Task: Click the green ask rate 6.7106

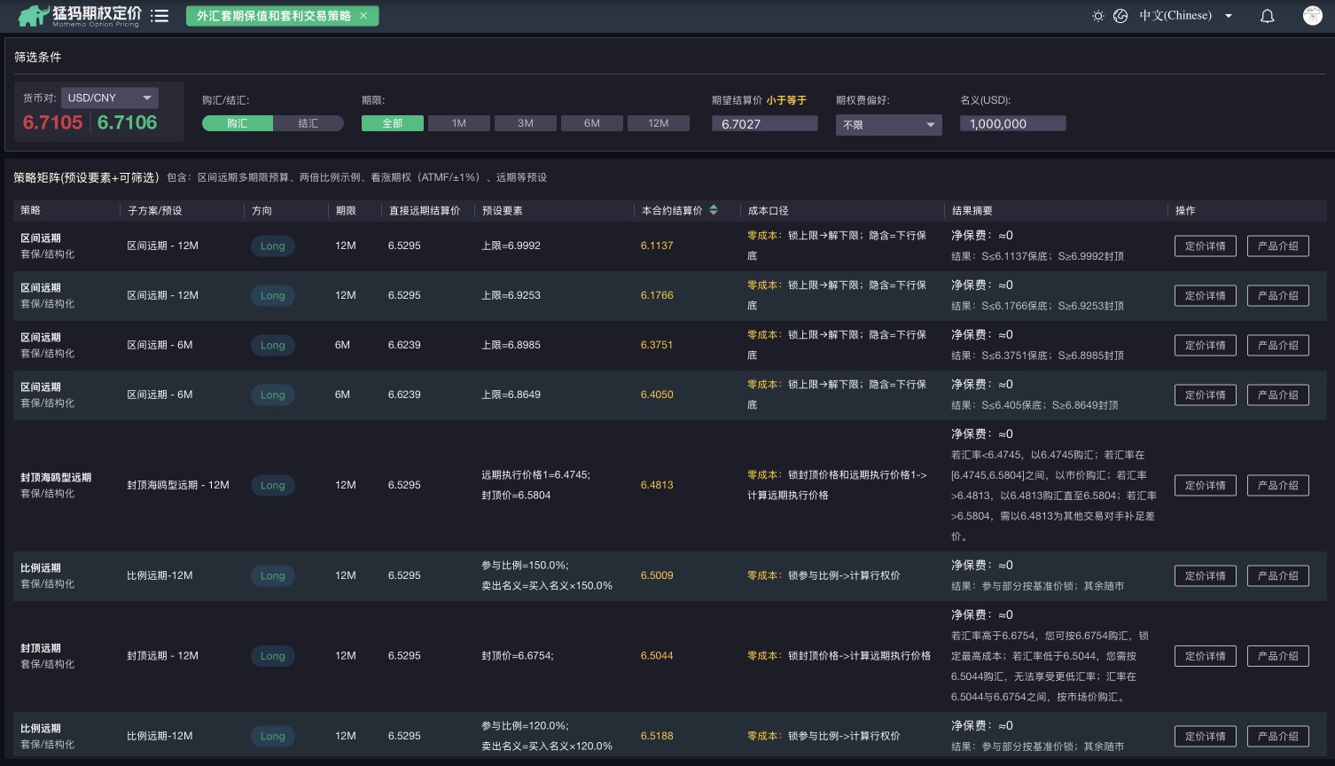Action: [x=128, y=122]
